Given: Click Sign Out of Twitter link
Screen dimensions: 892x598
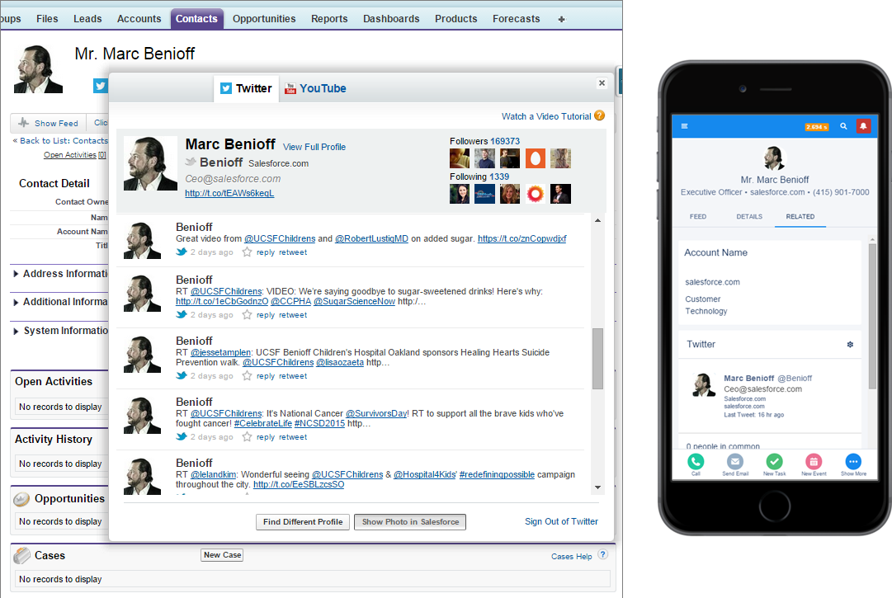Looking at the screenshot, I should pyautogui.click(x=561, y=521).
